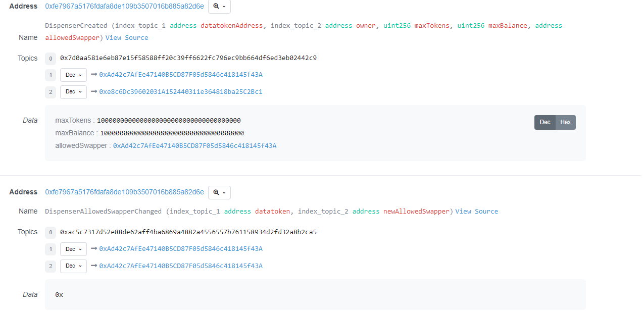Open the caret beside the top magnifier button

224,7
